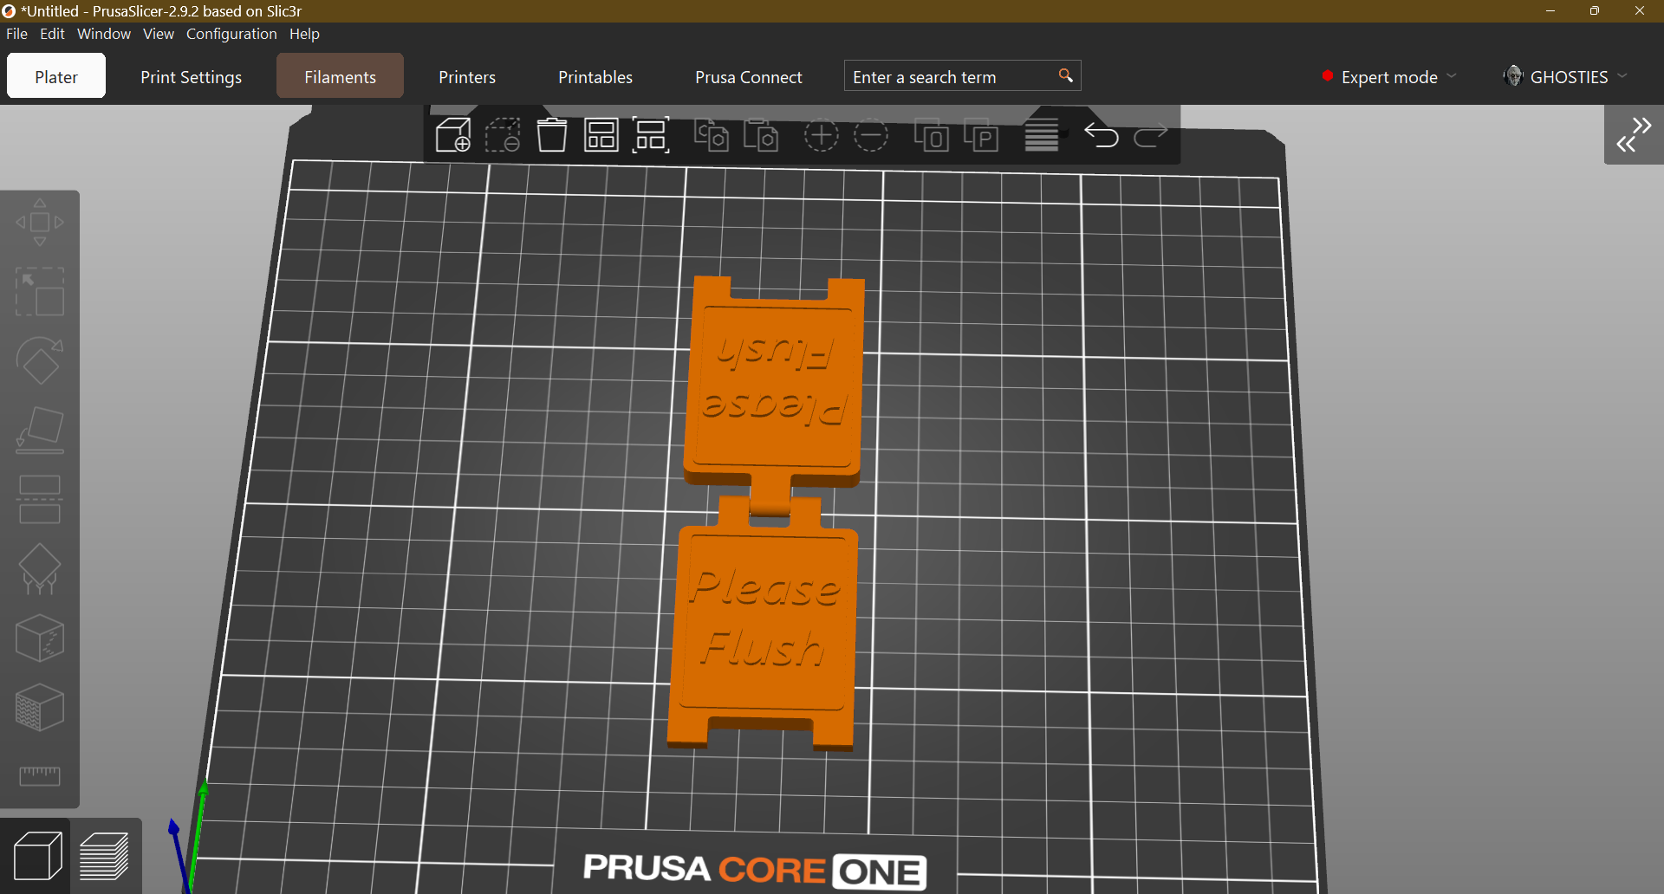Click the Split to parts icon

pyautogui.click(x=981, y=135)
